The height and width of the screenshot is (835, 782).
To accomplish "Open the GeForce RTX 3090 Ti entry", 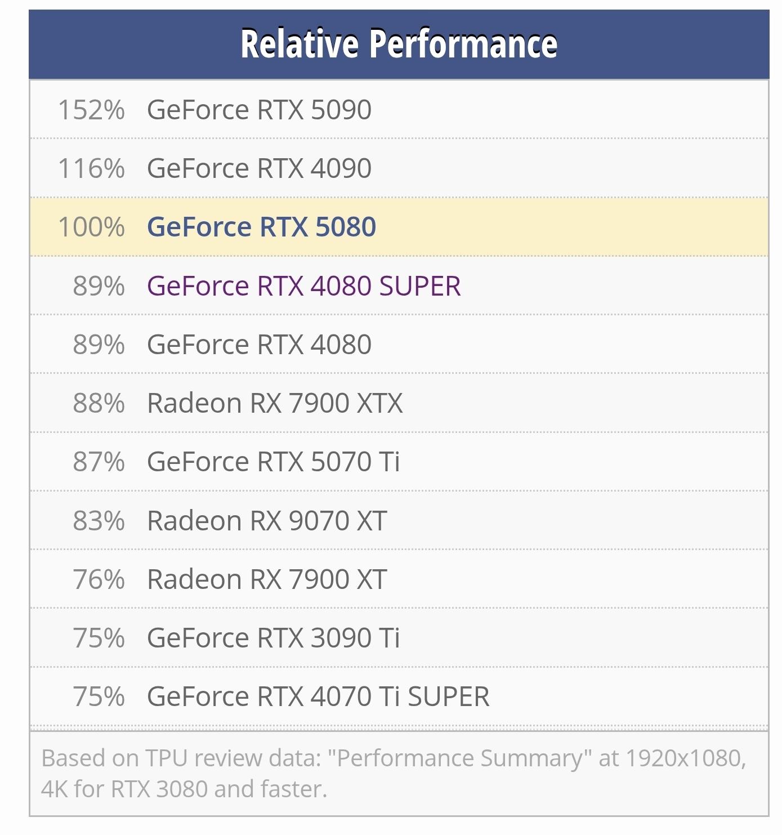I will coord(273,638).
